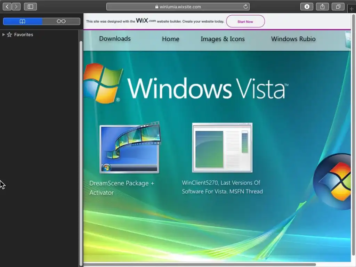Go forward with the browser forward arrow
This screenshot has height=267, width=356.
[16, 7]
